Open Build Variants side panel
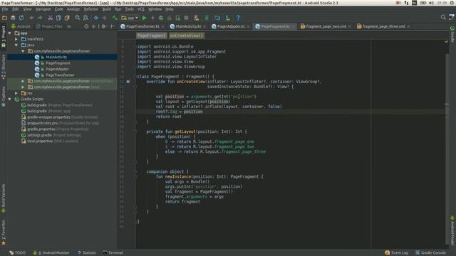This screenshot has height=256, width=456. [4, 198]
